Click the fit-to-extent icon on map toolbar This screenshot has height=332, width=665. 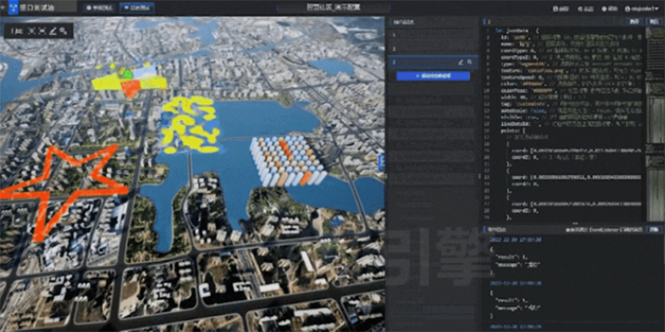pos(42,31)
